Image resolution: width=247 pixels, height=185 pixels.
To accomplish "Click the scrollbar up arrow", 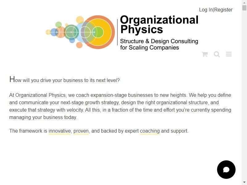I will [x=244, y=2].
